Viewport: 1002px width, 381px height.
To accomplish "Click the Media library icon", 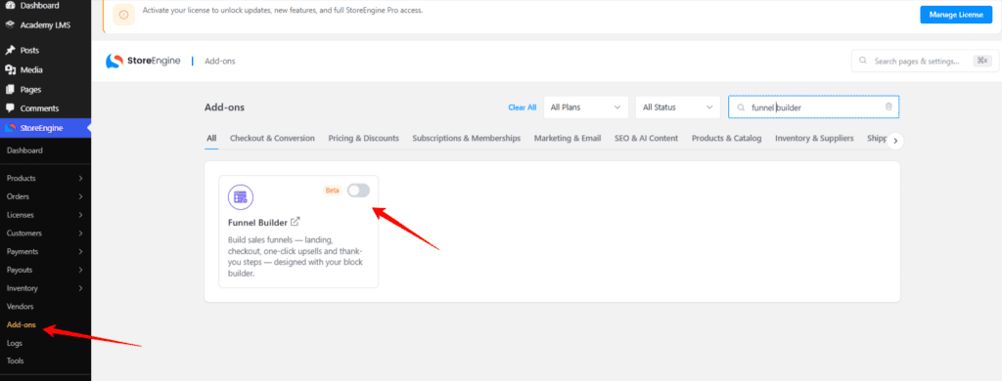I will [x=10, y=70].
